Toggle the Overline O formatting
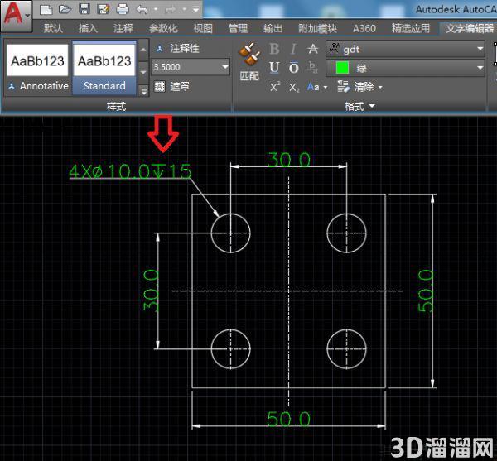This screenshot has width=497, height=461. tap(294, 68)
